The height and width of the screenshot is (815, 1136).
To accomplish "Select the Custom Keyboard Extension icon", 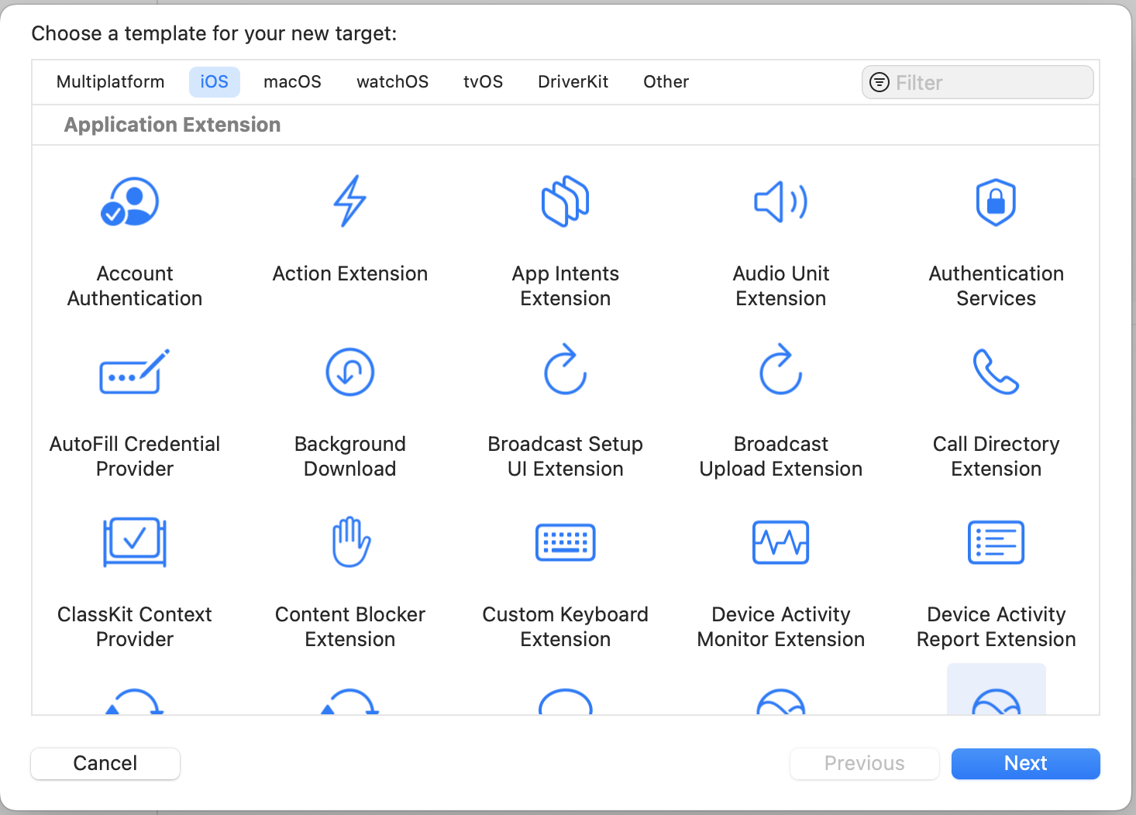I will (x=566, y=542).
